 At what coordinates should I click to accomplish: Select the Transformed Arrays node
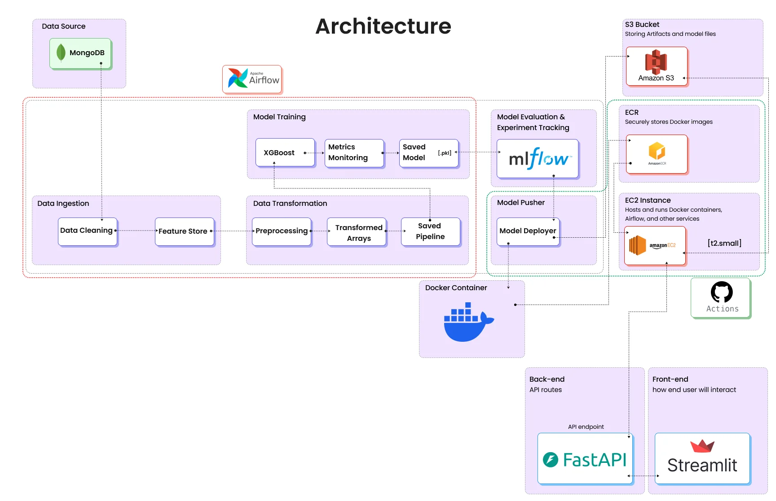(357, 232)
